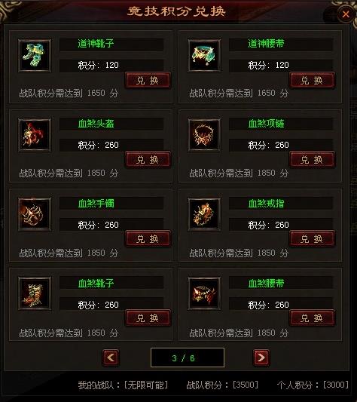
Task: Select the 血煞头盔 helmet icon
Action: click(35, 135)
